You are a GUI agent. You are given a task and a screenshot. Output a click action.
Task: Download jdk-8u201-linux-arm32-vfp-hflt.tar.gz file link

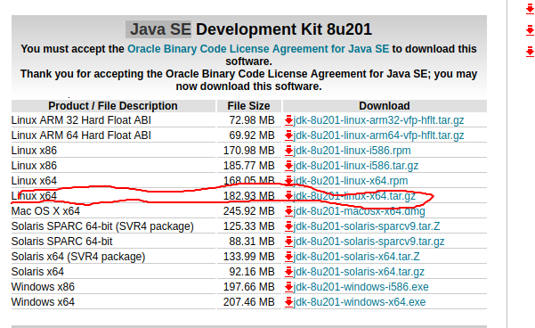click(x=378, y=120)
